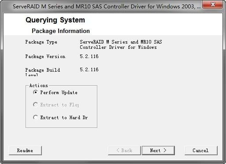Click the Package Build Level value 5.2.116
The width and height of the screenshot is (226, 164).
click(89, 69)
